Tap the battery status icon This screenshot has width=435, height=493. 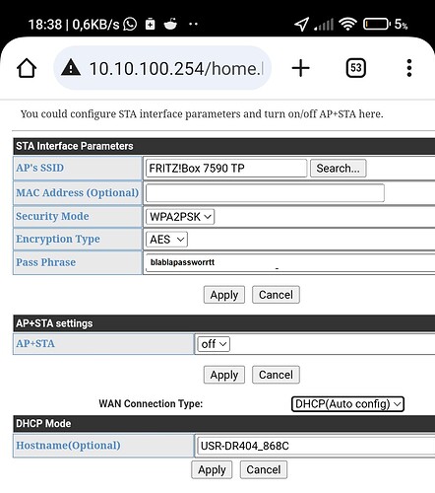pos(377,24)
